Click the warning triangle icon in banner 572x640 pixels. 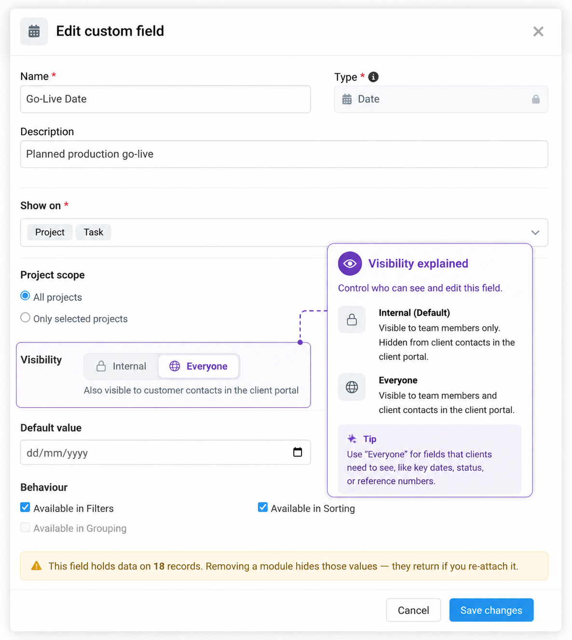pyautogui.click(x=36, y=566)
